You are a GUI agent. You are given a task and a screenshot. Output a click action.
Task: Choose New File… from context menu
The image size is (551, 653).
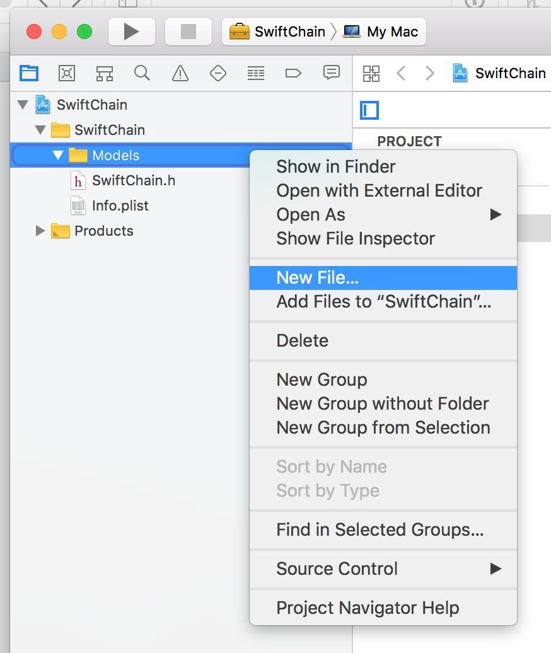coord(383,278)
